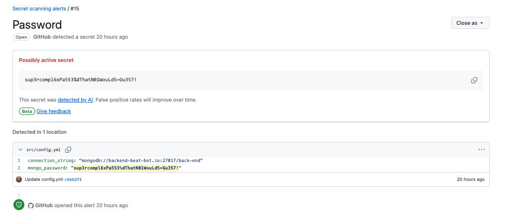Click the green shield timeline icon
Image resolution: width=507 pixels, height=224 pixels.
click(x=19, y=205)
